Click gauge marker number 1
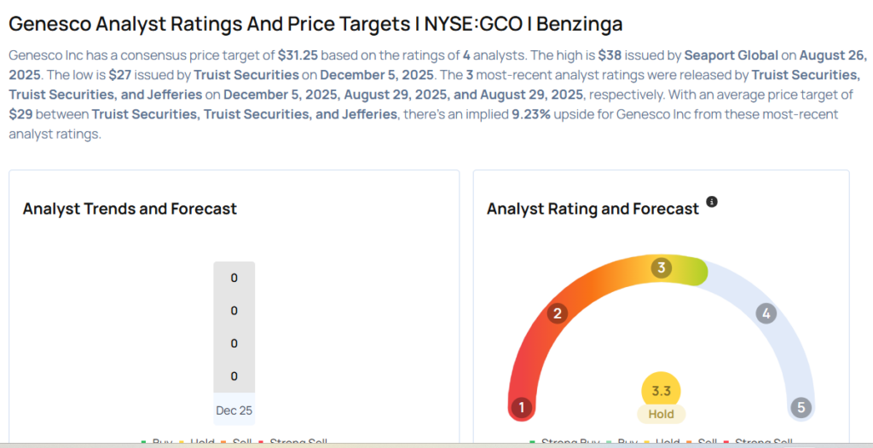The height and width of the screenshot is (448, 873). 522,407
